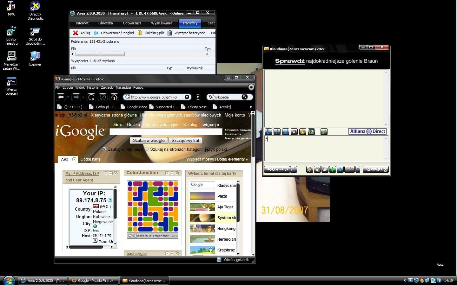Click the insert image icon in chat
Image resolution: width=457 pixels, height=285 pixels.
point(311,132)
